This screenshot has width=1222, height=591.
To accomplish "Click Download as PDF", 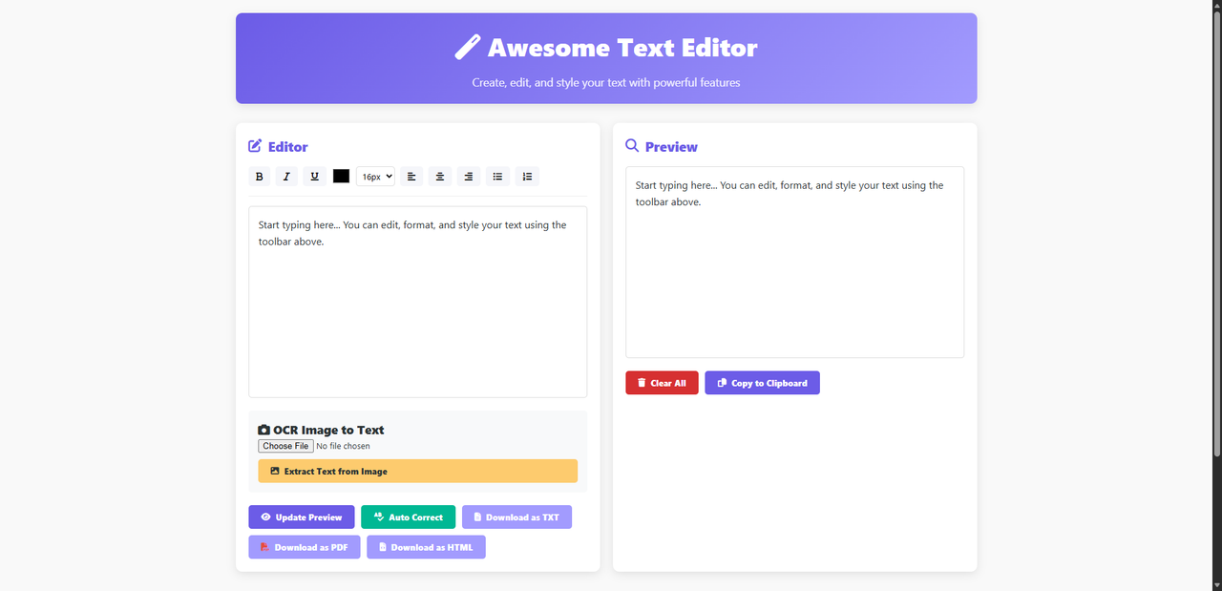I will 305,547.
